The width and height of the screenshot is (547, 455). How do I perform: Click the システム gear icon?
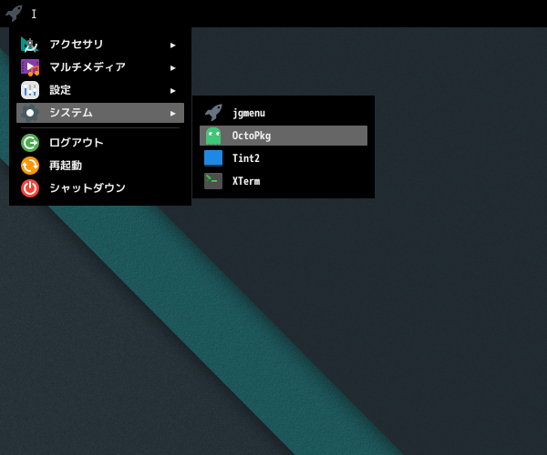pos(30,113)
